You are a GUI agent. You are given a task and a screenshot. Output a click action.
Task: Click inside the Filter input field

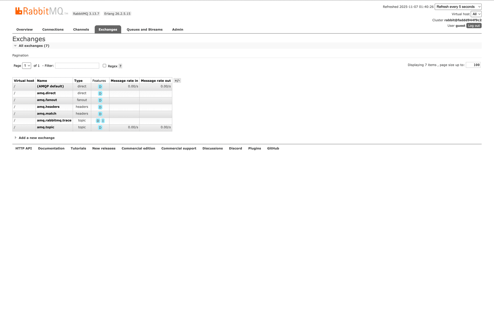tap(77, 66)
